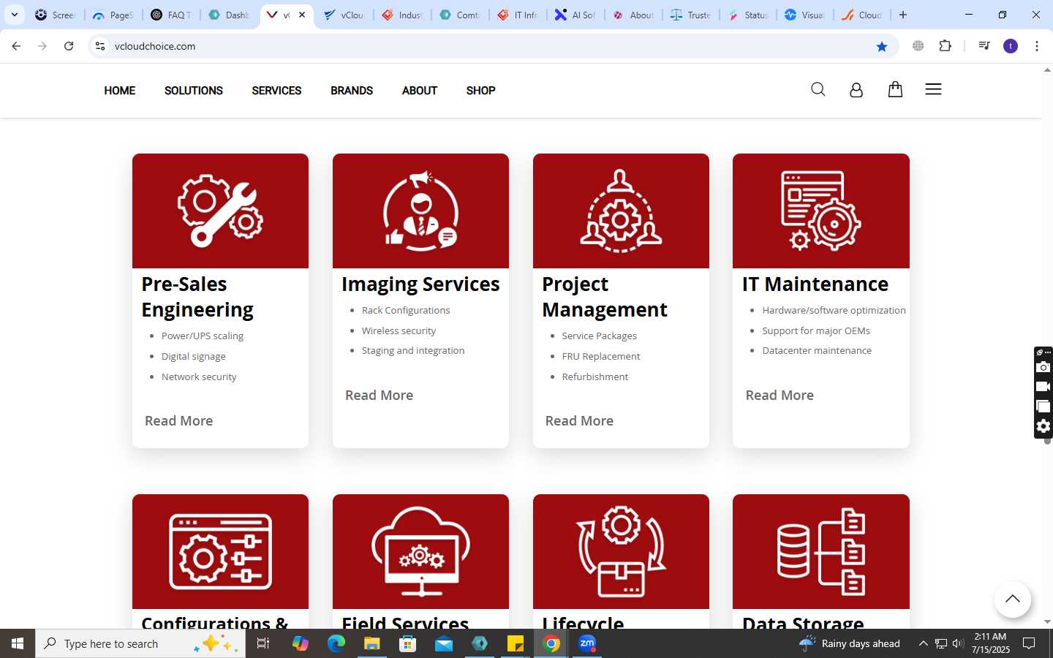The image size is (1053, 658).
Task: Click the Field Services cloud monitor image
Action: 420,551
